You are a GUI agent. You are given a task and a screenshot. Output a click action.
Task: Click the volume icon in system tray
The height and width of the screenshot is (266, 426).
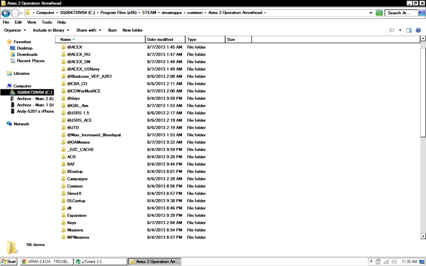[393, 261]
